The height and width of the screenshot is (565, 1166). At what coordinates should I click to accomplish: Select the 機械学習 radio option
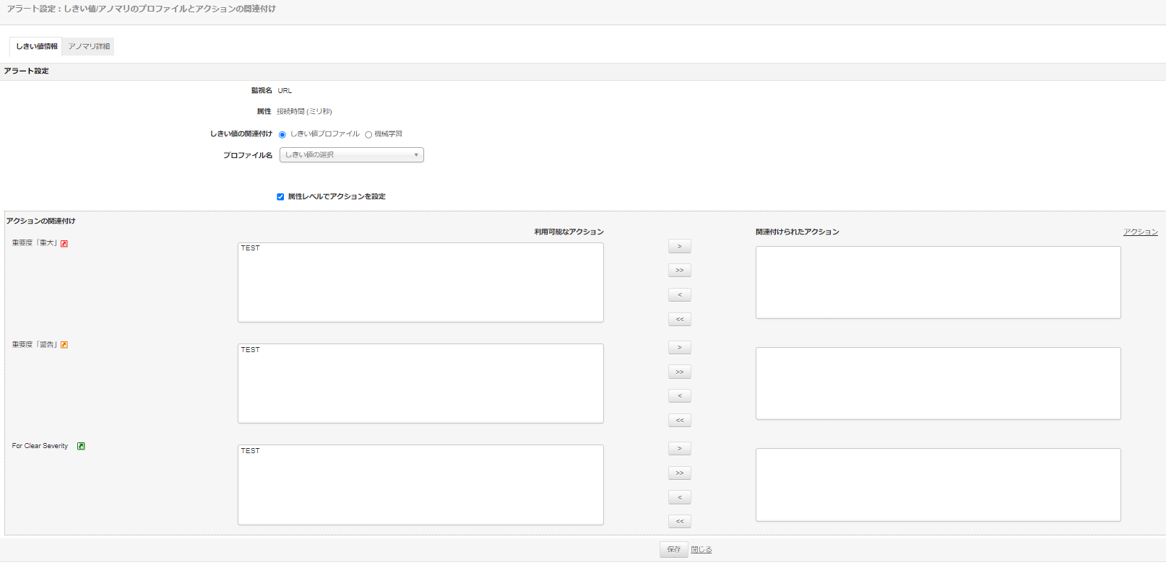368,135
